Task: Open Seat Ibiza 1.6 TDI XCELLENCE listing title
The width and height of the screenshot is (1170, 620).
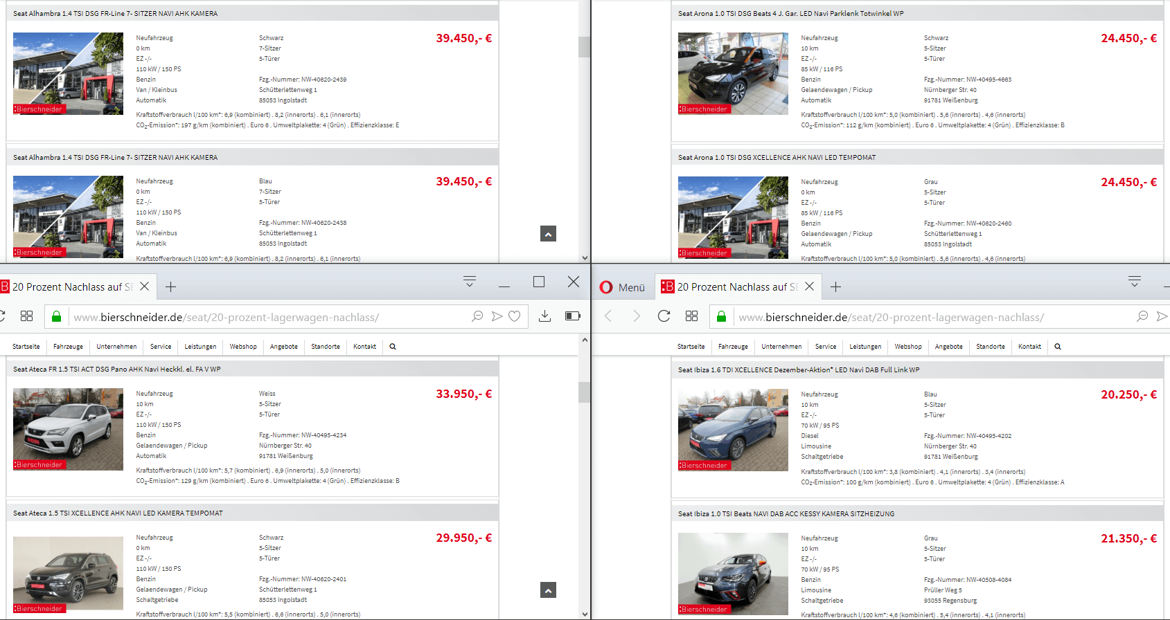Action: click(799, 370)
